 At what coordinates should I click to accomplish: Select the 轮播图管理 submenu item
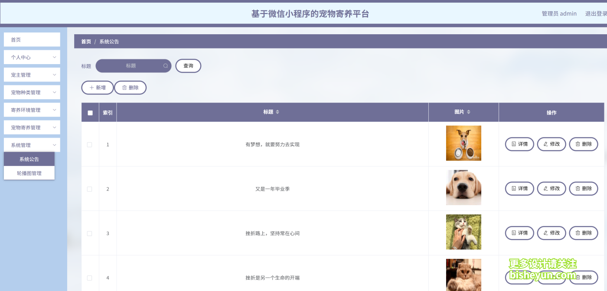click(29, 173)
